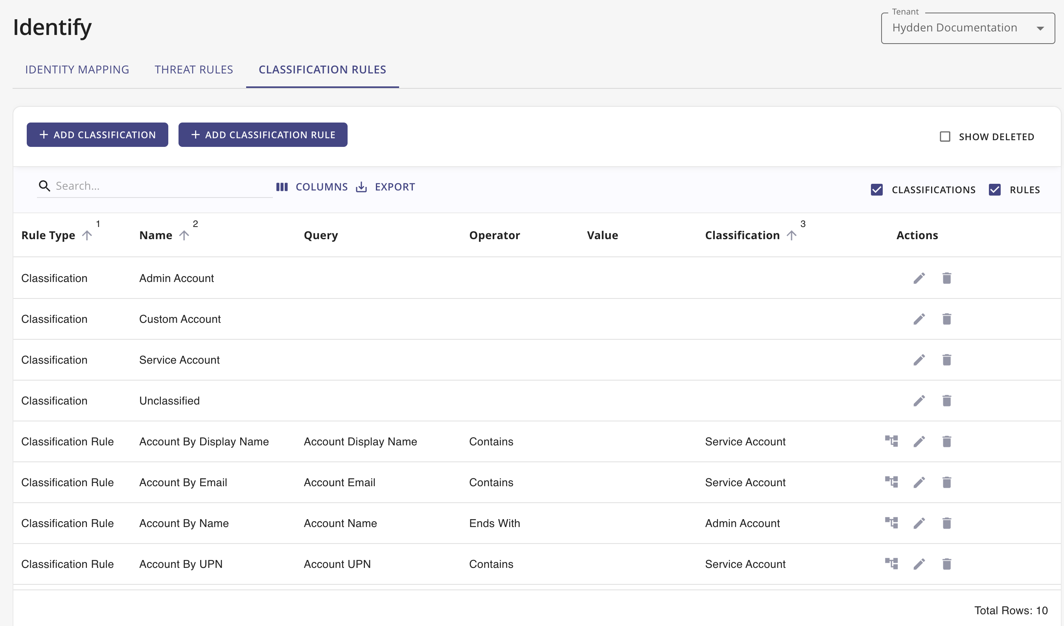The width and height of the screenshot is (1064, 626).
Task: Edit the Account By Name rule
Action: [919, 523]
